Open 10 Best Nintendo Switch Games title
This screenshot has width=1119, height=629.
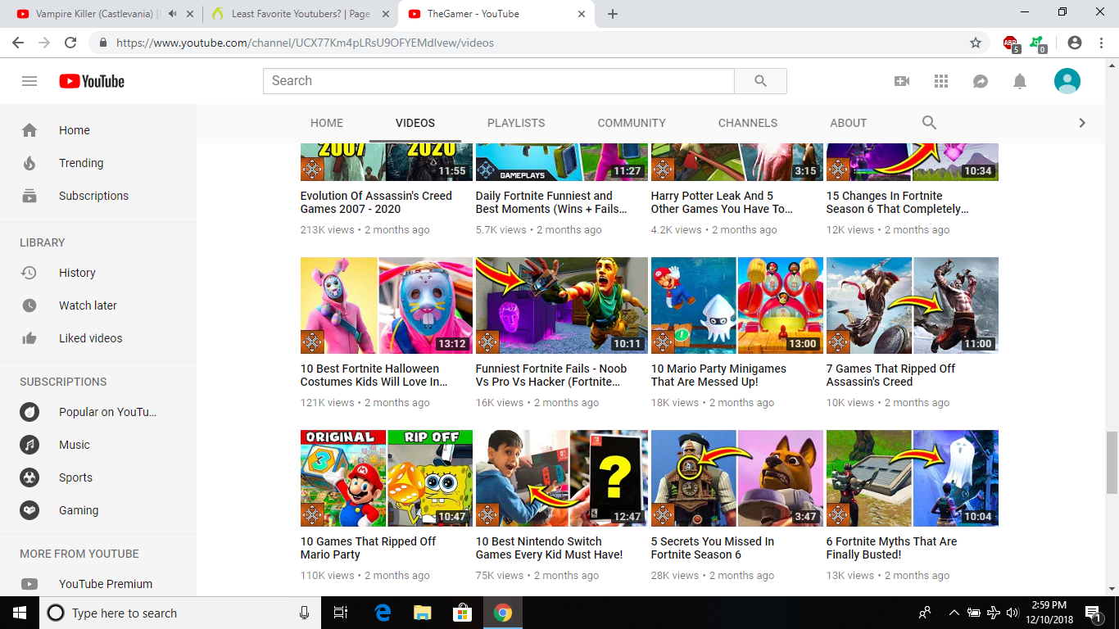(549, 548)
